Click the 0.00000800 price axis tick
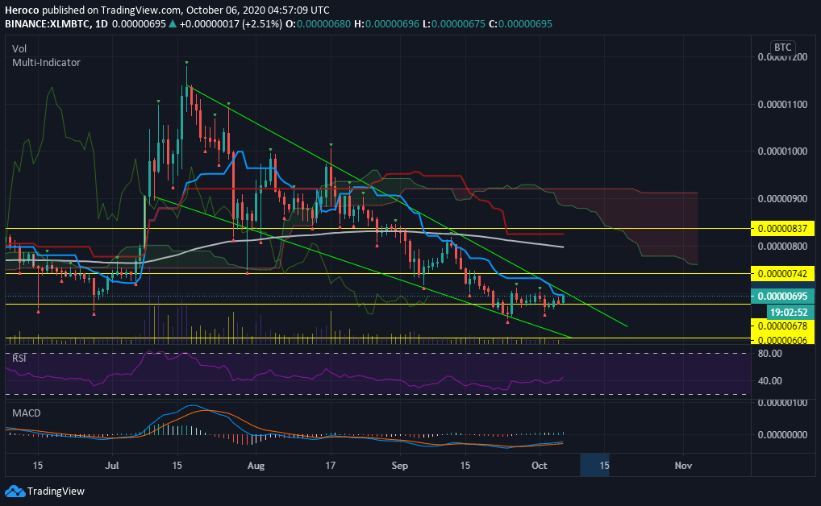Screen dimensions: 821x506 pyautogui.click(x=782, y=246)
